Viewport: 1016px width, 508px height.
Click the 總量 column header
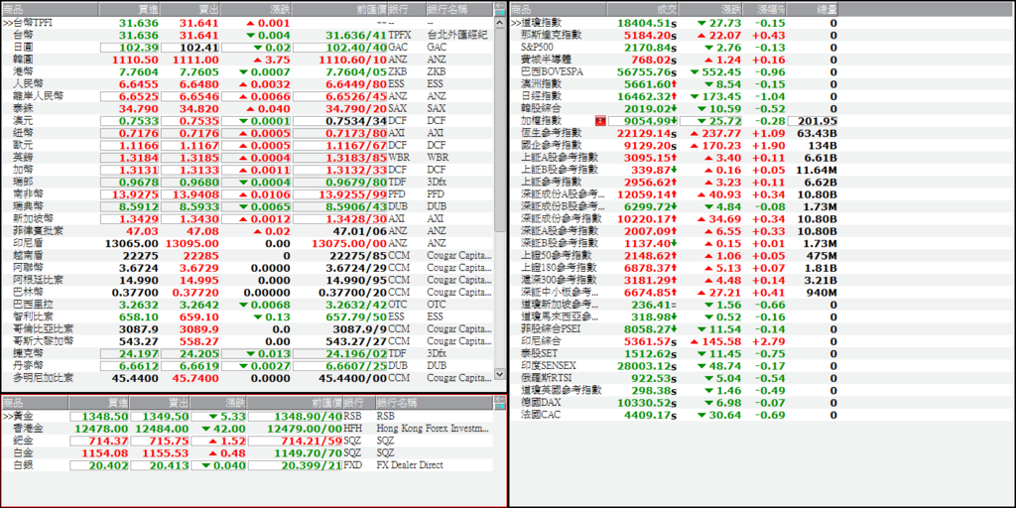[x=814, y=9]
